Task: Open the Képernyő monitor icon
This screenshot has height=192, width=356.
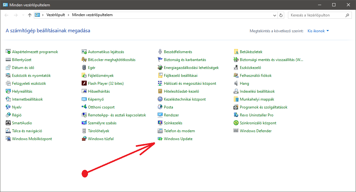Action: point(84,99)
